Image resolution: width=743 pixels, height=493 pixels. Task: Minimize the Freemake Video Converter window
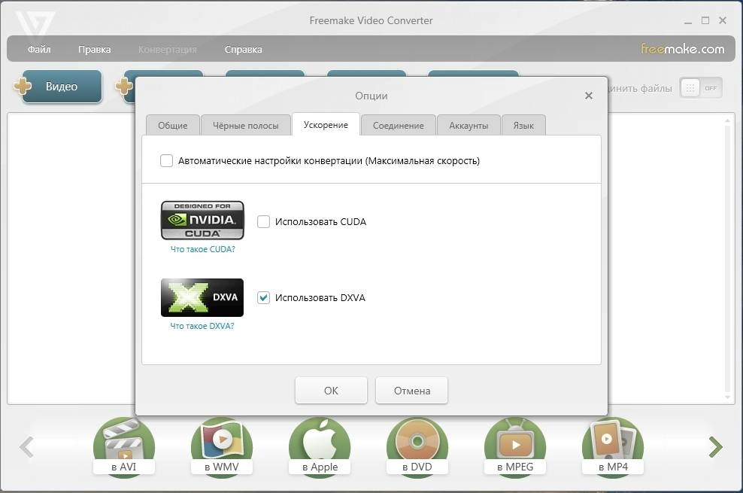point(688,21)
